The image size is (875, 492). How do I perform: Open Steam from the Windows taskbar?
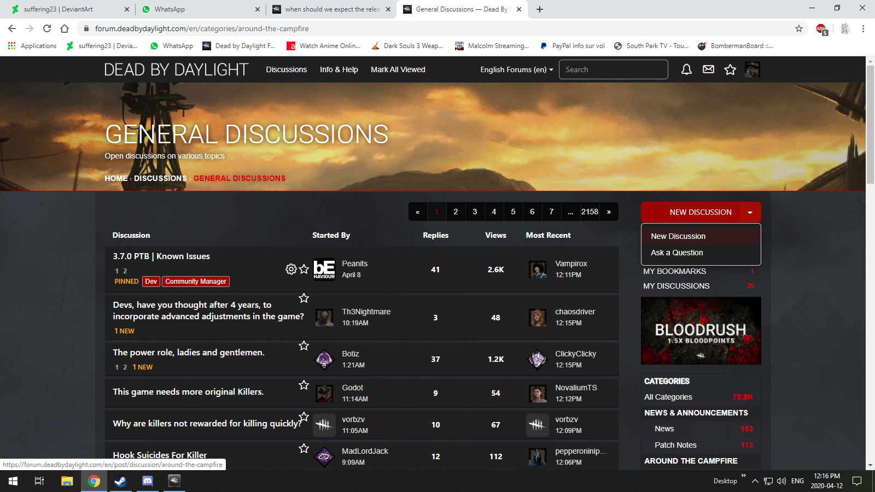click(120, 481)
